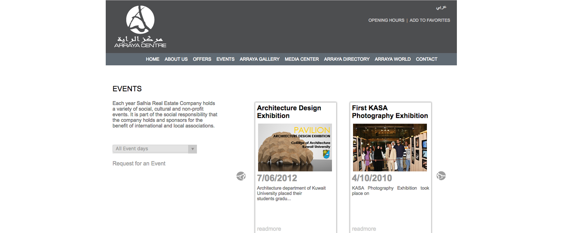Click the Arraya Centre logo
Screen dimensions: 562x233
tap(140, 26)
